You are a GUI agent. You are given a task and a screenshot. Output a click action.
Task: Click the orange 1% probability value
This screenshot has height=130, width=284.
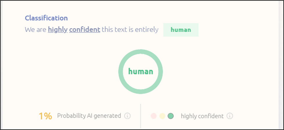click(x=45, y=116)
